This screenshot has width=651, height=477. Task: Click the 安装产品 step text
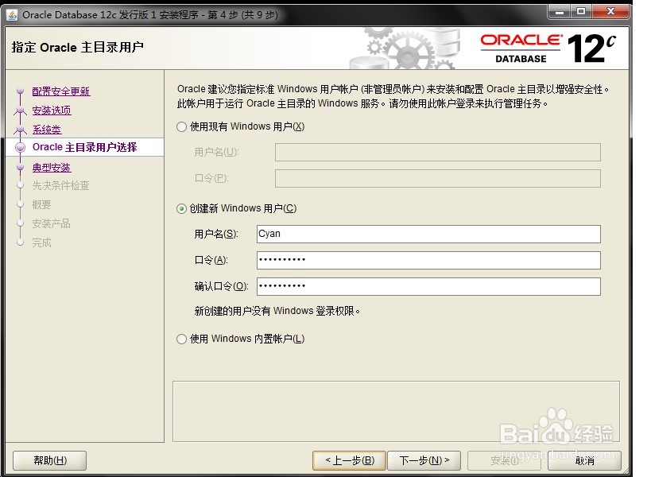51,223
